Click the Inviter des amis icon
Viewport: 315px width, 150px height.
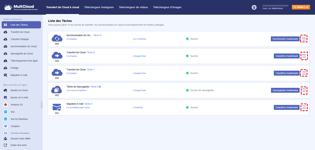point(6,145)
